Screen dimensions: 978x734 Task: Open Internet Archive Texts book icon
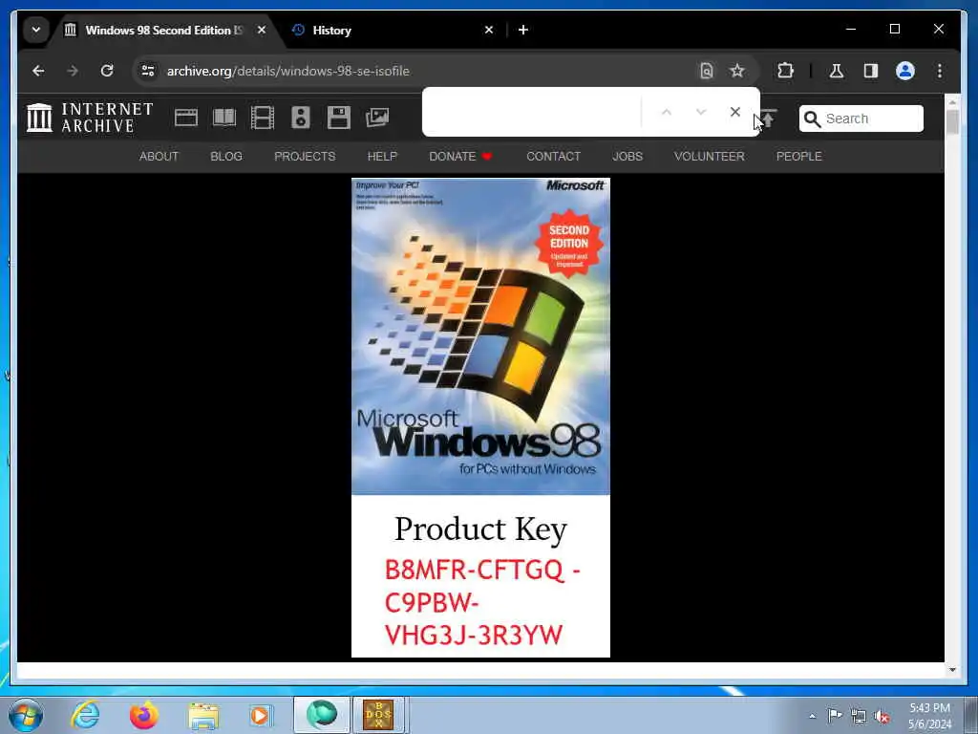click(x=223, y=118)
